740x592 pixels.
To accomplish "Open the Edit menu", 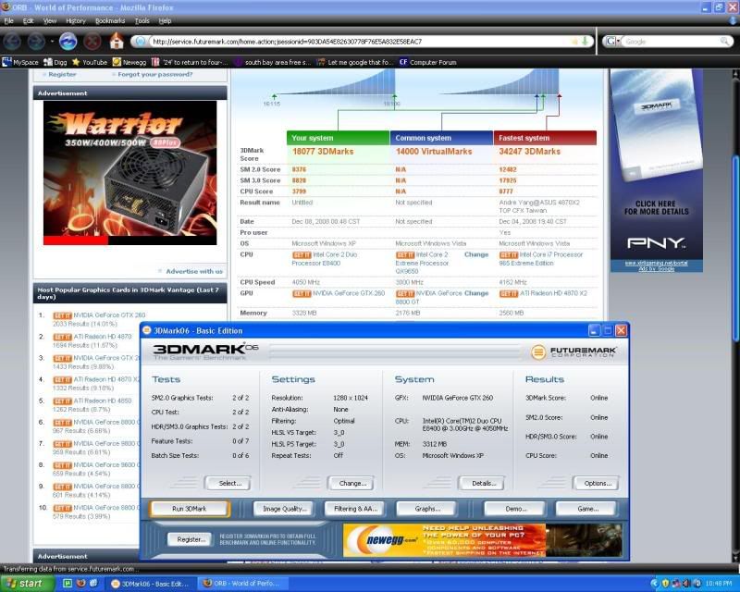I will (29, 20).
